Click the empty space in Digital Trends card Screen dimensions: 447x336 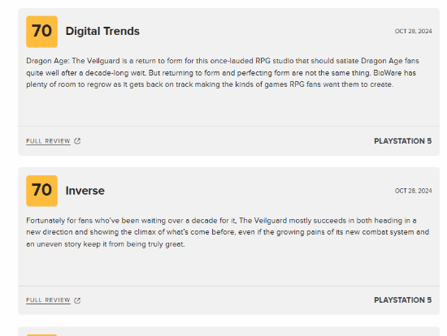[x=228, y=108]
